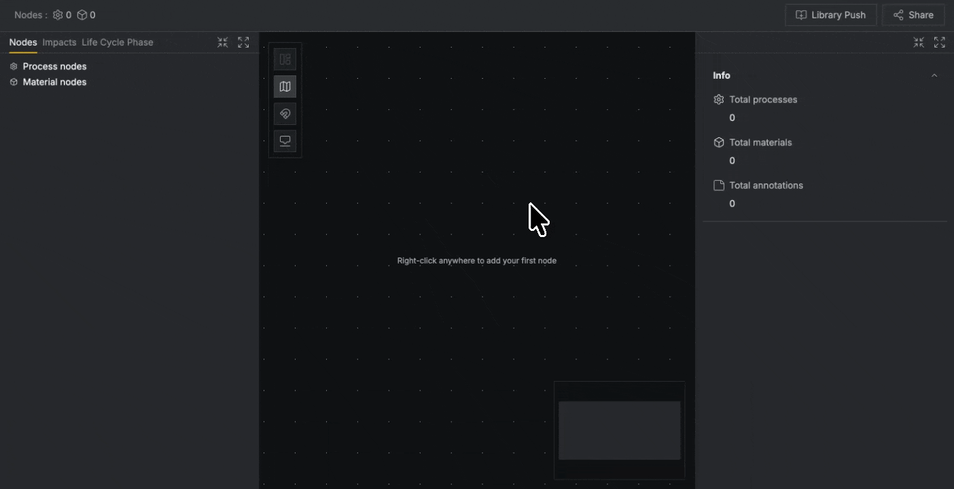Viewport: 954px width, 489px height.
Task: Click the Info section heading
Action: tap(722, 75)
